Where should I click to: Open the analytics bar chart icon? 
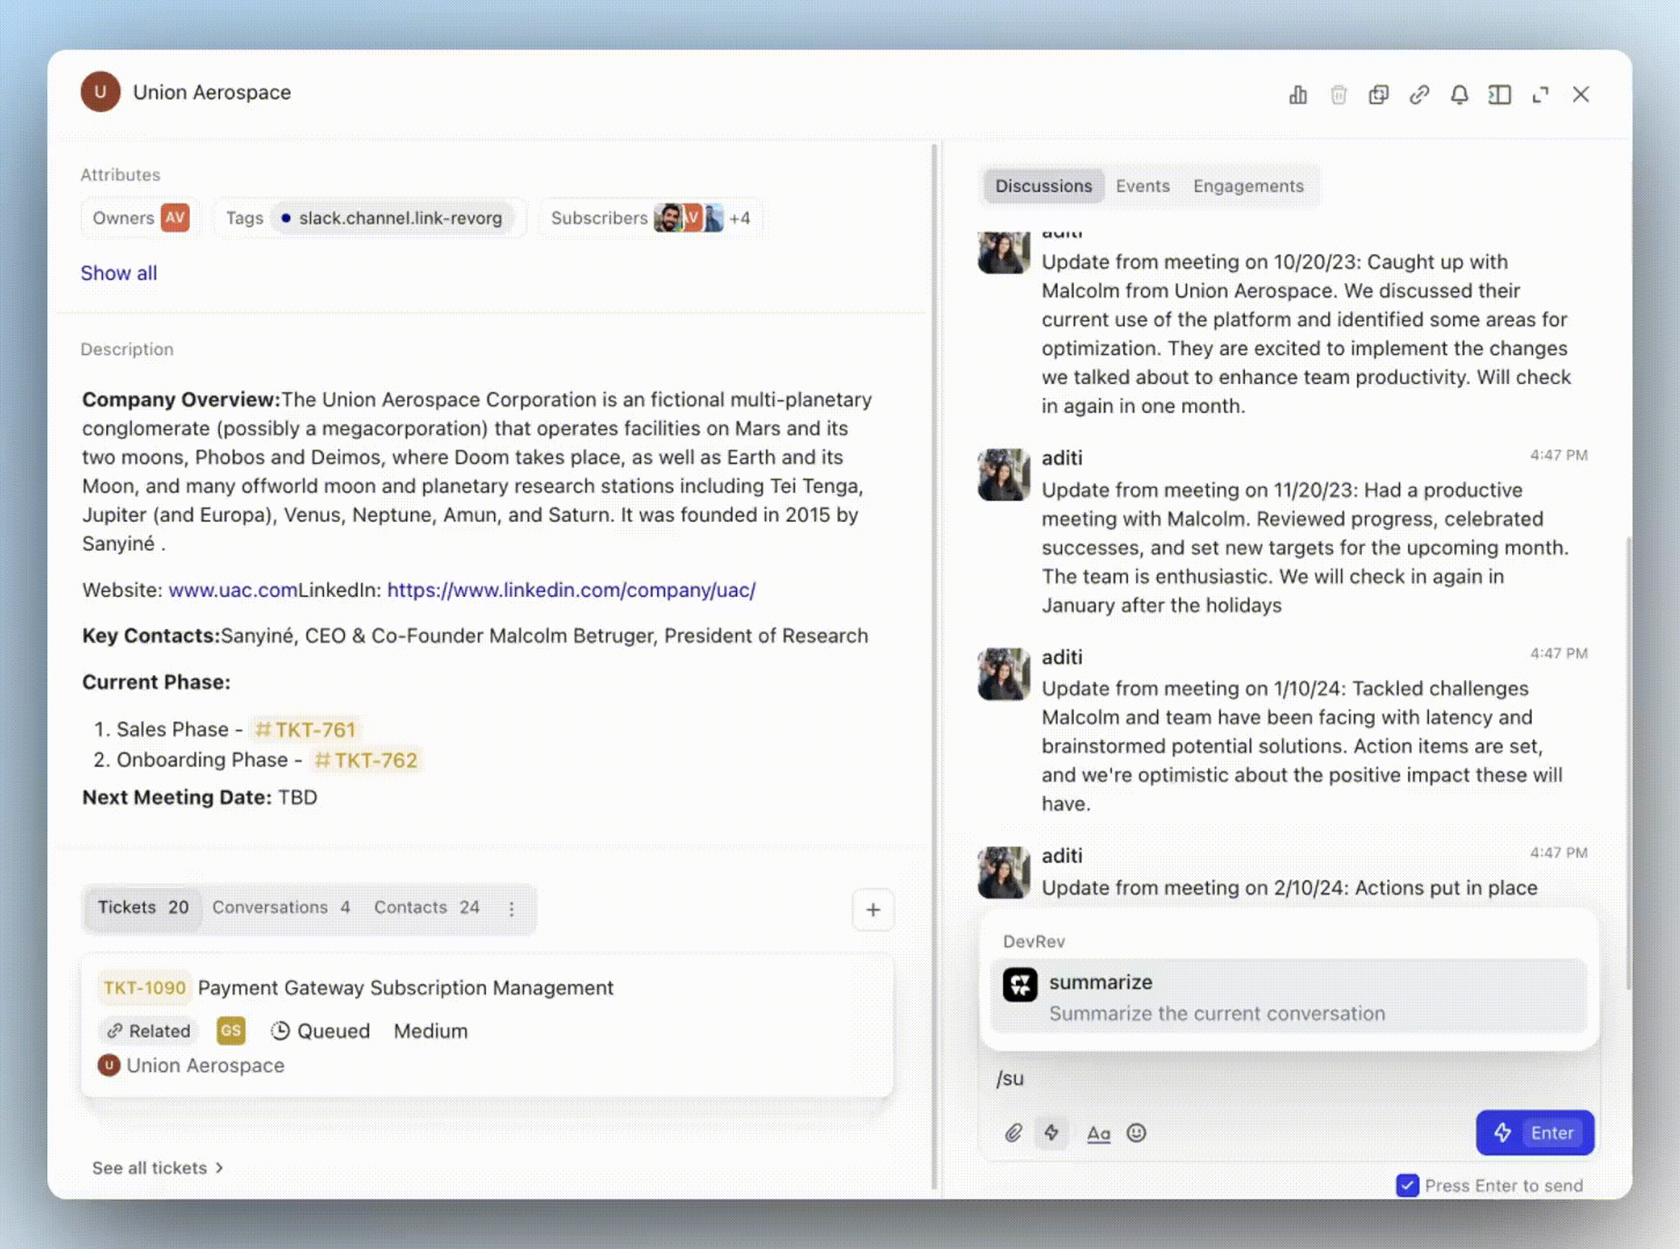click(1298, 94)
